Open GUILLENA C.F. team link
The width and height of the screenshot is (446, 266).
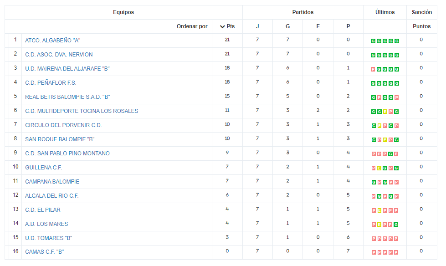coord(44,168)
